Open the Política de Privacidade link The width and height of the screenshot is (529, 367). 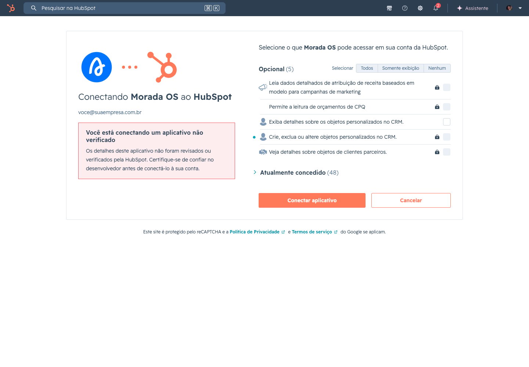click(255, 232)
